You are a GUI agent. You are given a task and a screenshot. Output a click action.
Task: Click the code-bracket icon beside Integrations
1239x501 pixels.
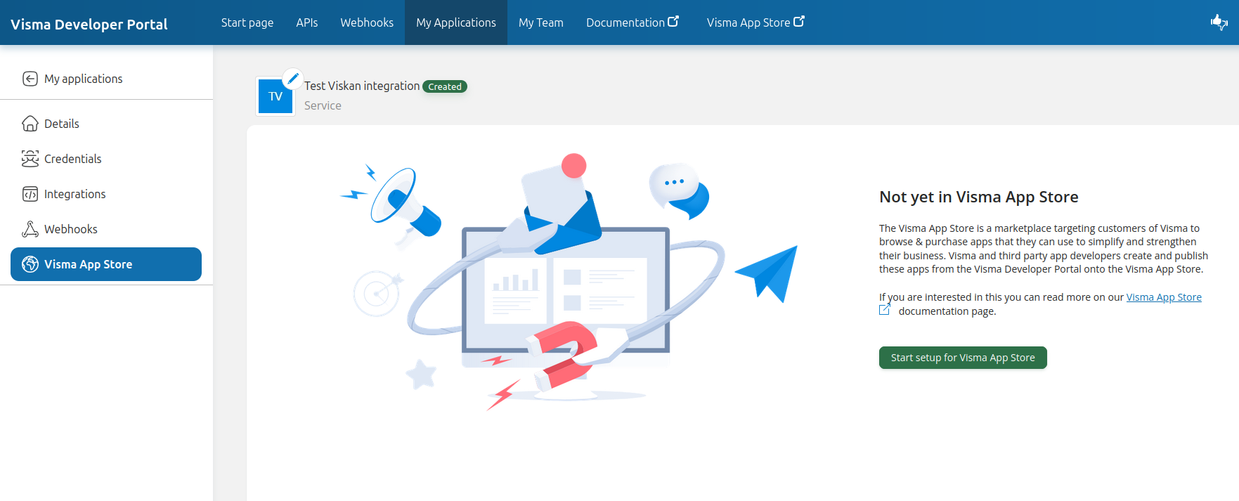tap(30, 194)
